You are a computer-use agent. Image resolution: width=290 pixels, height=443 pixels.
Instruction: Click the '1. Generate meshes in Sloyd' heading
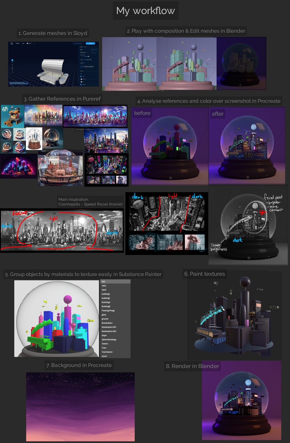click(x=53, y=33)
